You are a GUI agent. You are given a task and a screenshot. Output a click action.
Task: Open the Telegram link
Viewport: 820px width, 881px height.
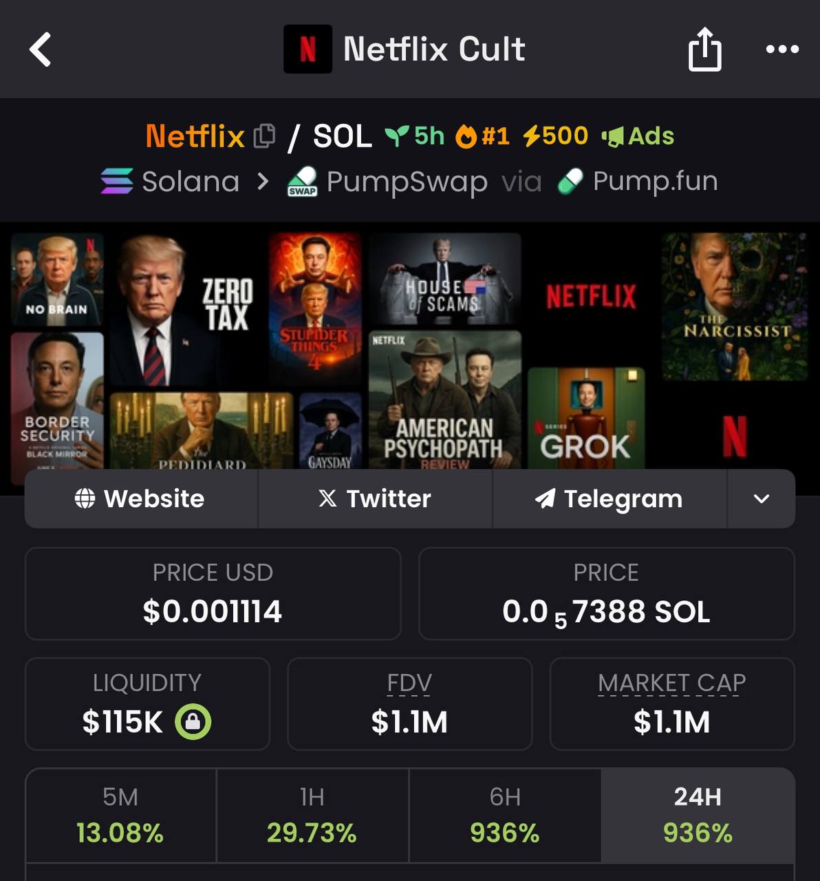click(609, 499)
